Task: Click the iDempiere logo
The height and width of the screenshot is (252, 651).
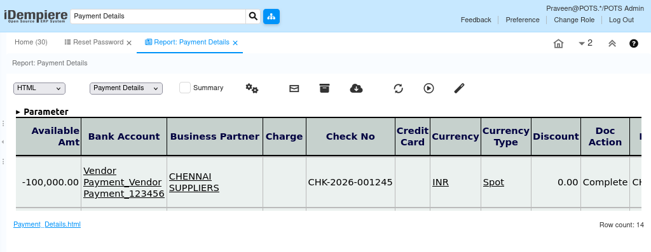Action: pos(36,16)
